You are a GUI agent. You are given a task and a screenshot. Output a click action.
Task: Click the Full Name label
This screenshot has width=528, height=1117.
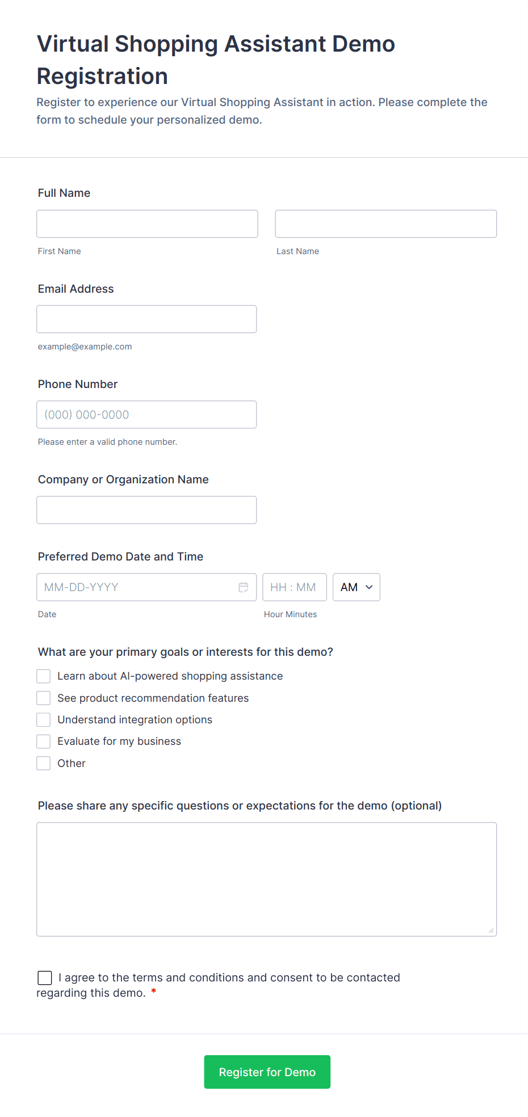pyautogui.click(x=64, y=193)
